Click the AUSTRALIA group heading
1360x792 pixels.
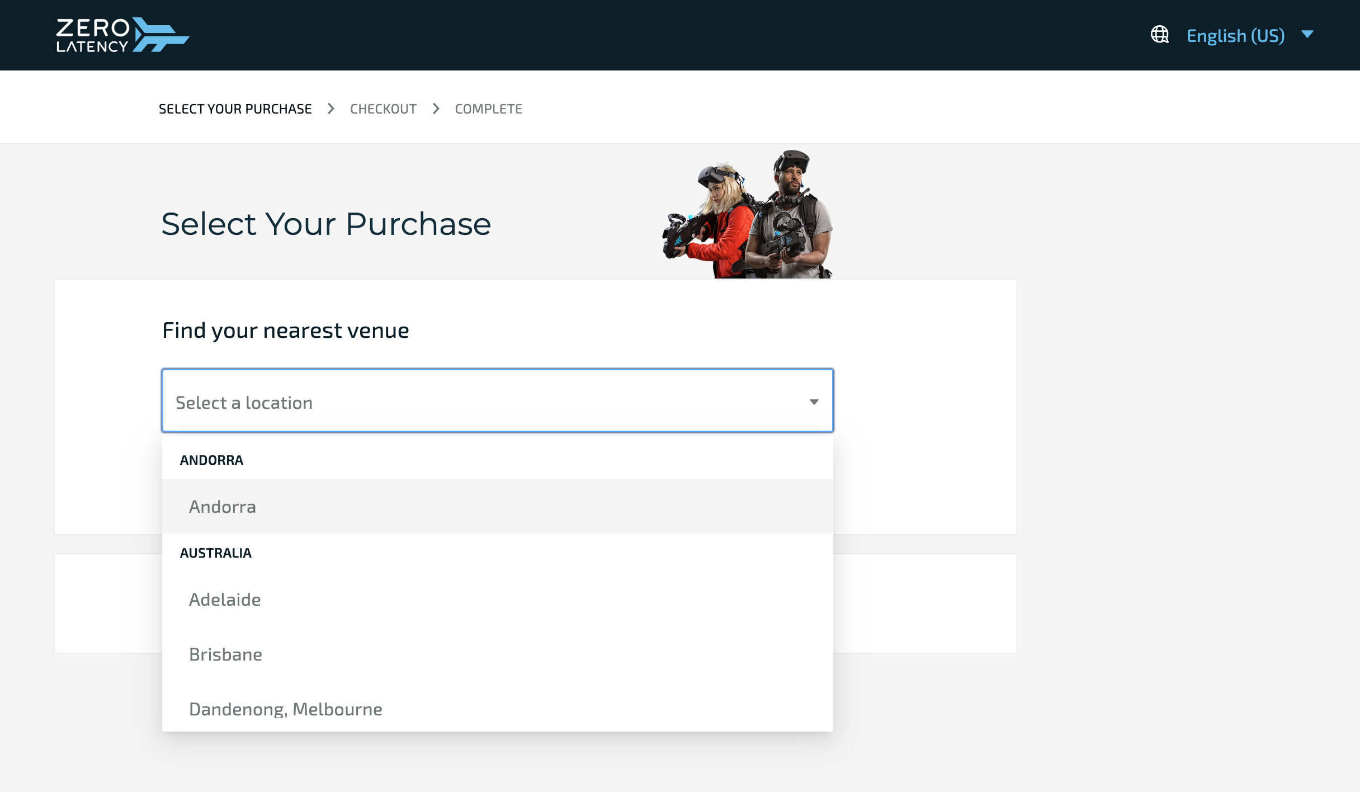tap(216, 553)
